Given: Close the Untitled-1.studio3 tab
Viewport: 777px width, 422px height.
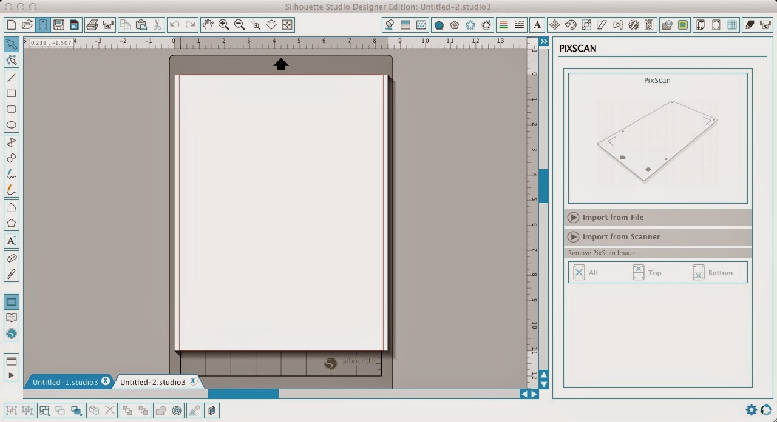Looking at the screenshot, I should tap(106, 381).
